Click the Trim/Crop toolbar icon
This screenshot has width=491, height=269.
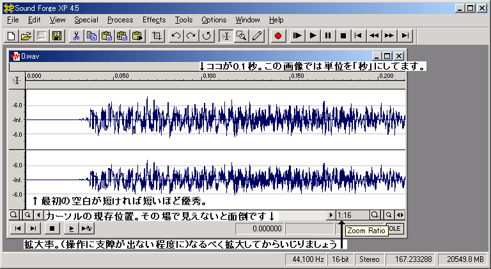tap(157, 36)
